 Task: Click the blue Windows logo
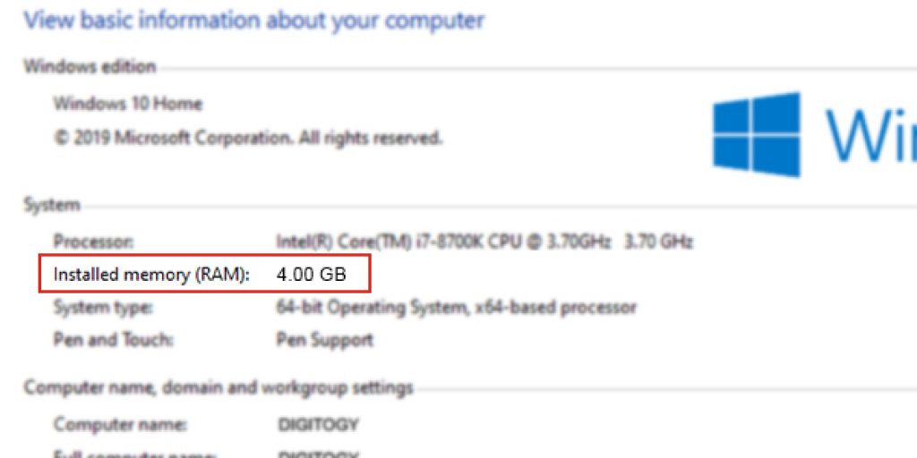pyautogui.click(x=757, y=134)
